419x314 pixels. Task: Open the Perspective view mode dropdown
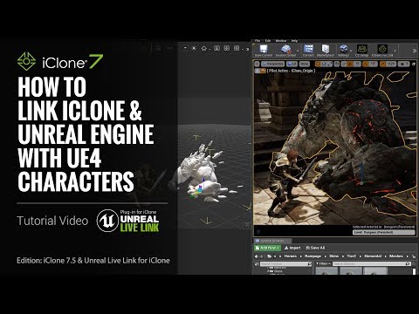[272, 64]
